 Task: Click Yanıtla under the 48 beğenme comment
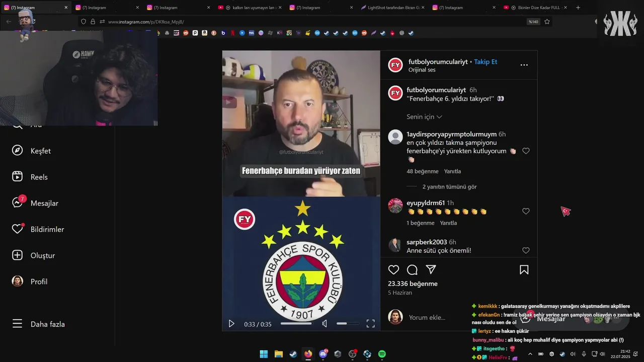tap(452, 171)
